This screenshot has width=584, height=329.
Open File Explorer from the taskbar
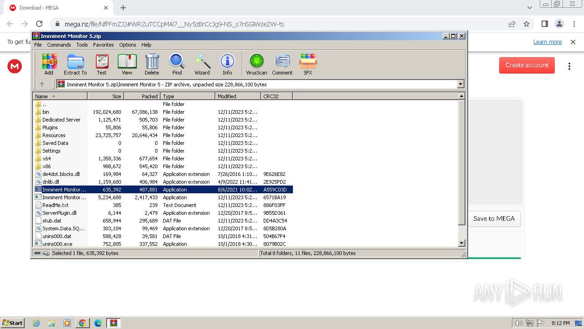[x=52, y=323]
